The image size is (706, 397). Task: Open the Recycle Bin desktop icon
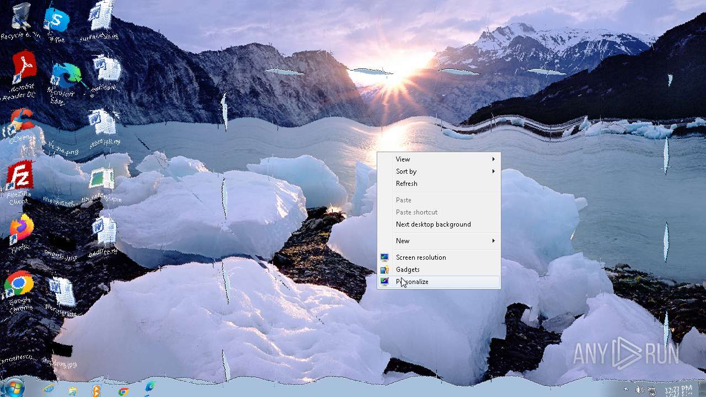coord(21,20)
